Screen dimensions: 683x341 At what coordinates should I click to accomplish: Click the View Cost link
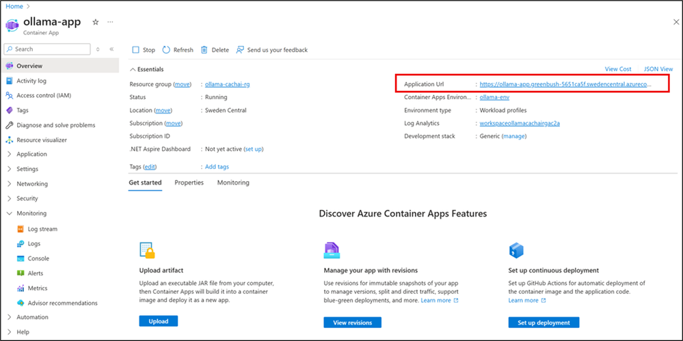pyautogui.click(x=617, y=69)
